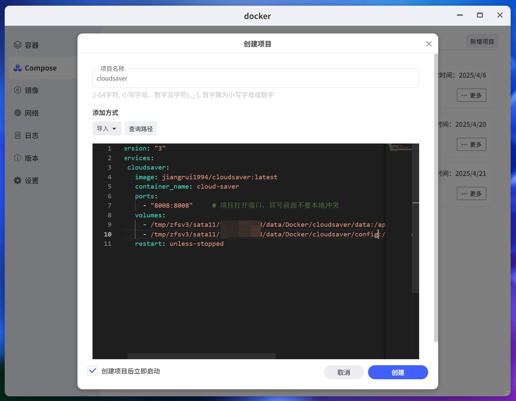Click the 新增项目 button in background

coord(482,41)
